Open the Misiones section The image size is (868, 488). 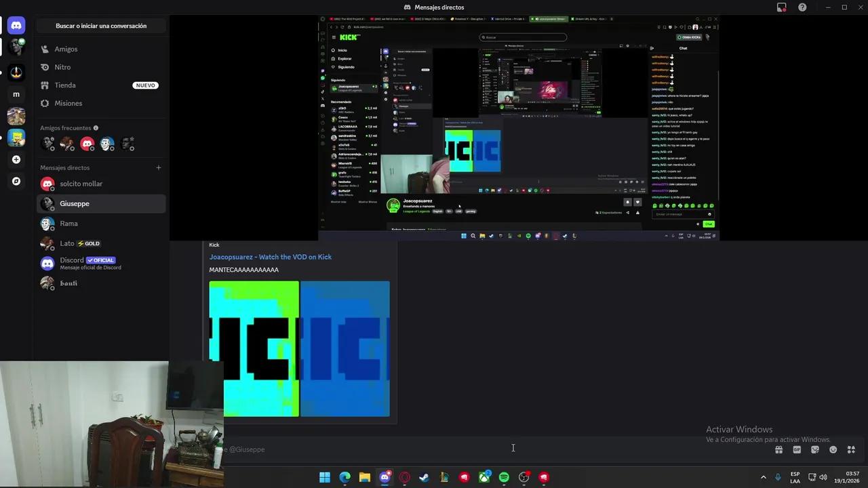click(68, 103)
